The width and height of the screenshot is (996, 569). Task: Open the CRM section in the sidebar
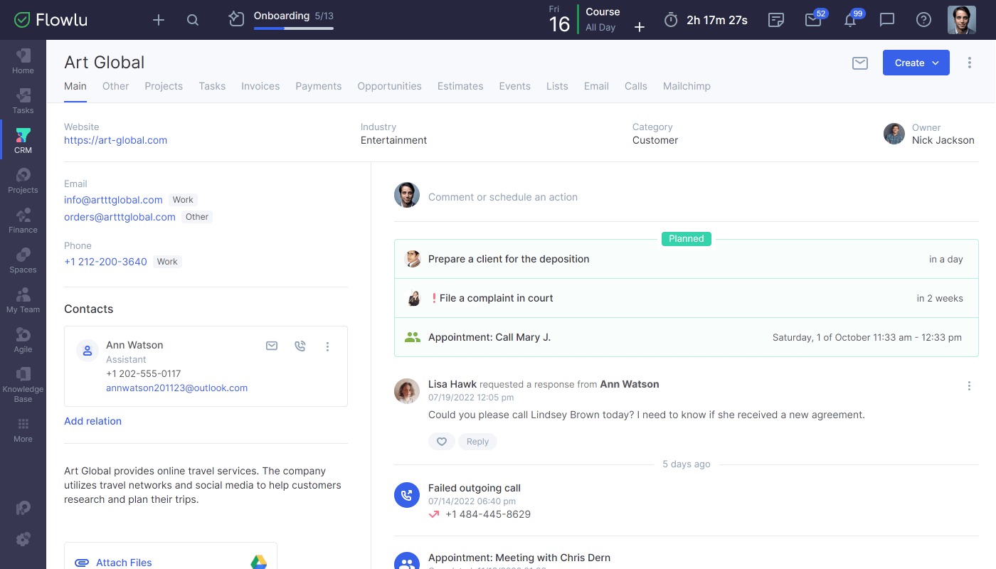[x=22, y=139]
